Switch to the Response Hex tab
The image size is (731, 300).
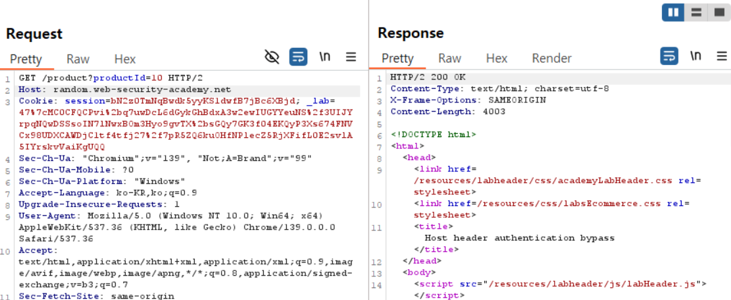[497, 58]
